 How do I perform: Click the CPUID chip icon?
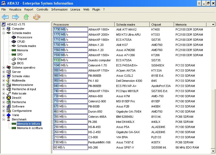tap(14, 42)
